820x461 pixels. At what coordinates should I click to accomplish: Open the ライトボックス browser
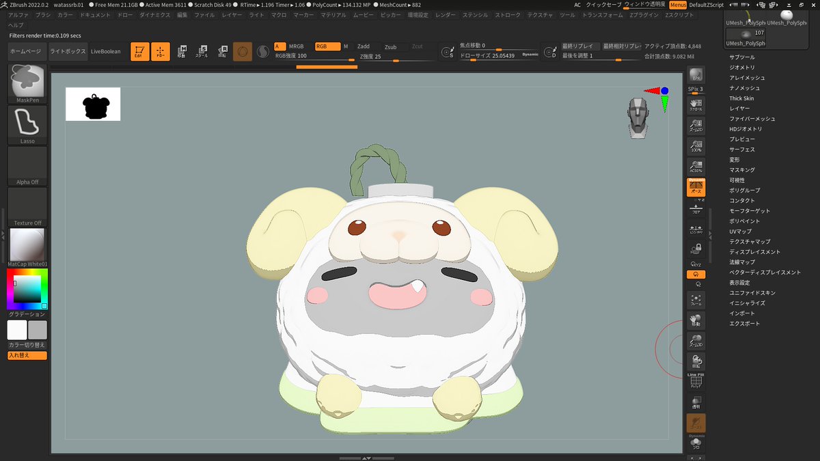click(68, 51)
